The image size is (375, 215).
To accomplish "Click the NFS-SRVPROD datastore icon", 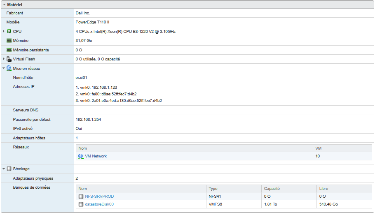I will (x=81, y=197).
